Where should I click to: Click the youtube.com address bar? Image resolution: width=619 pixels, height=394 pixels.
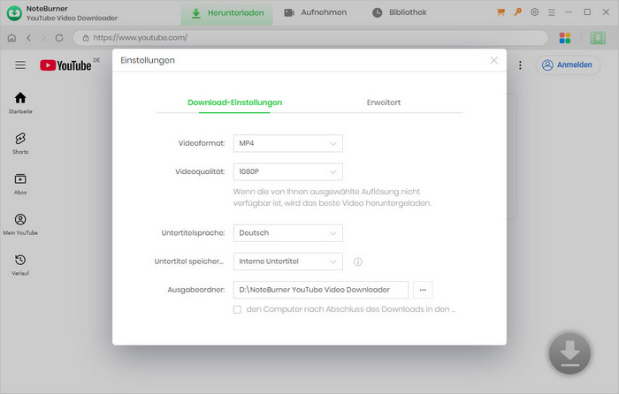pyautogui.click(x=310, y=38)
